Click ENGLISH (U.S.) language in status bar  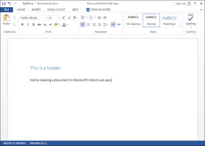point(38,143)
